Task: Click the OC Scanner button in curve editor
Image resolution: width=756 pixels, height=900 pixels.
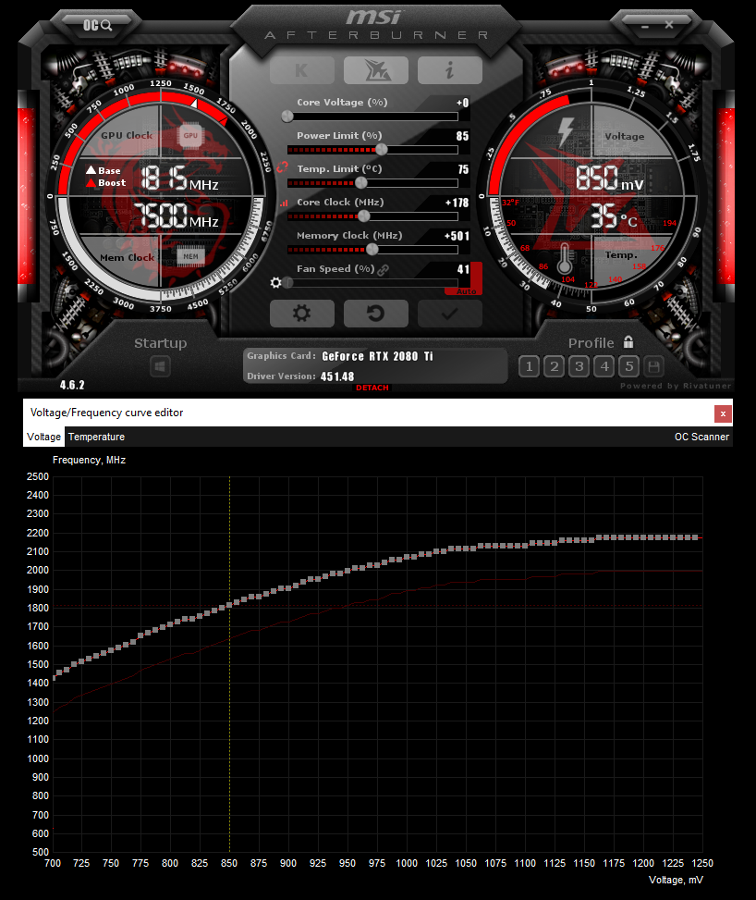Action: point(701,437)
